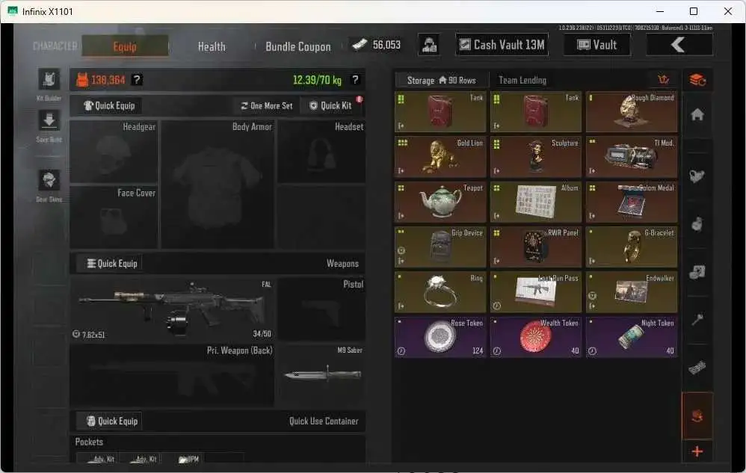Open Cash Vault 13M
746x473 pixels.
pyautogui.click(x=502, y=45)
